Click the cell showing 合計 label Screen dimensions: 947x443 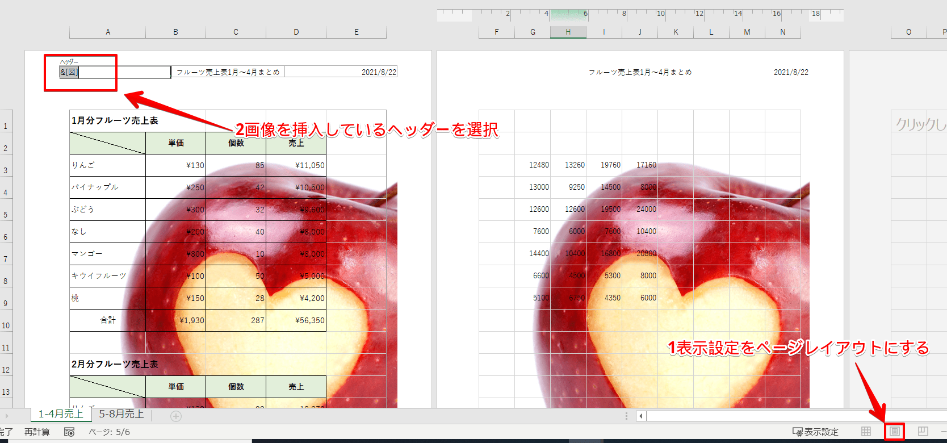tap(108, 320)
